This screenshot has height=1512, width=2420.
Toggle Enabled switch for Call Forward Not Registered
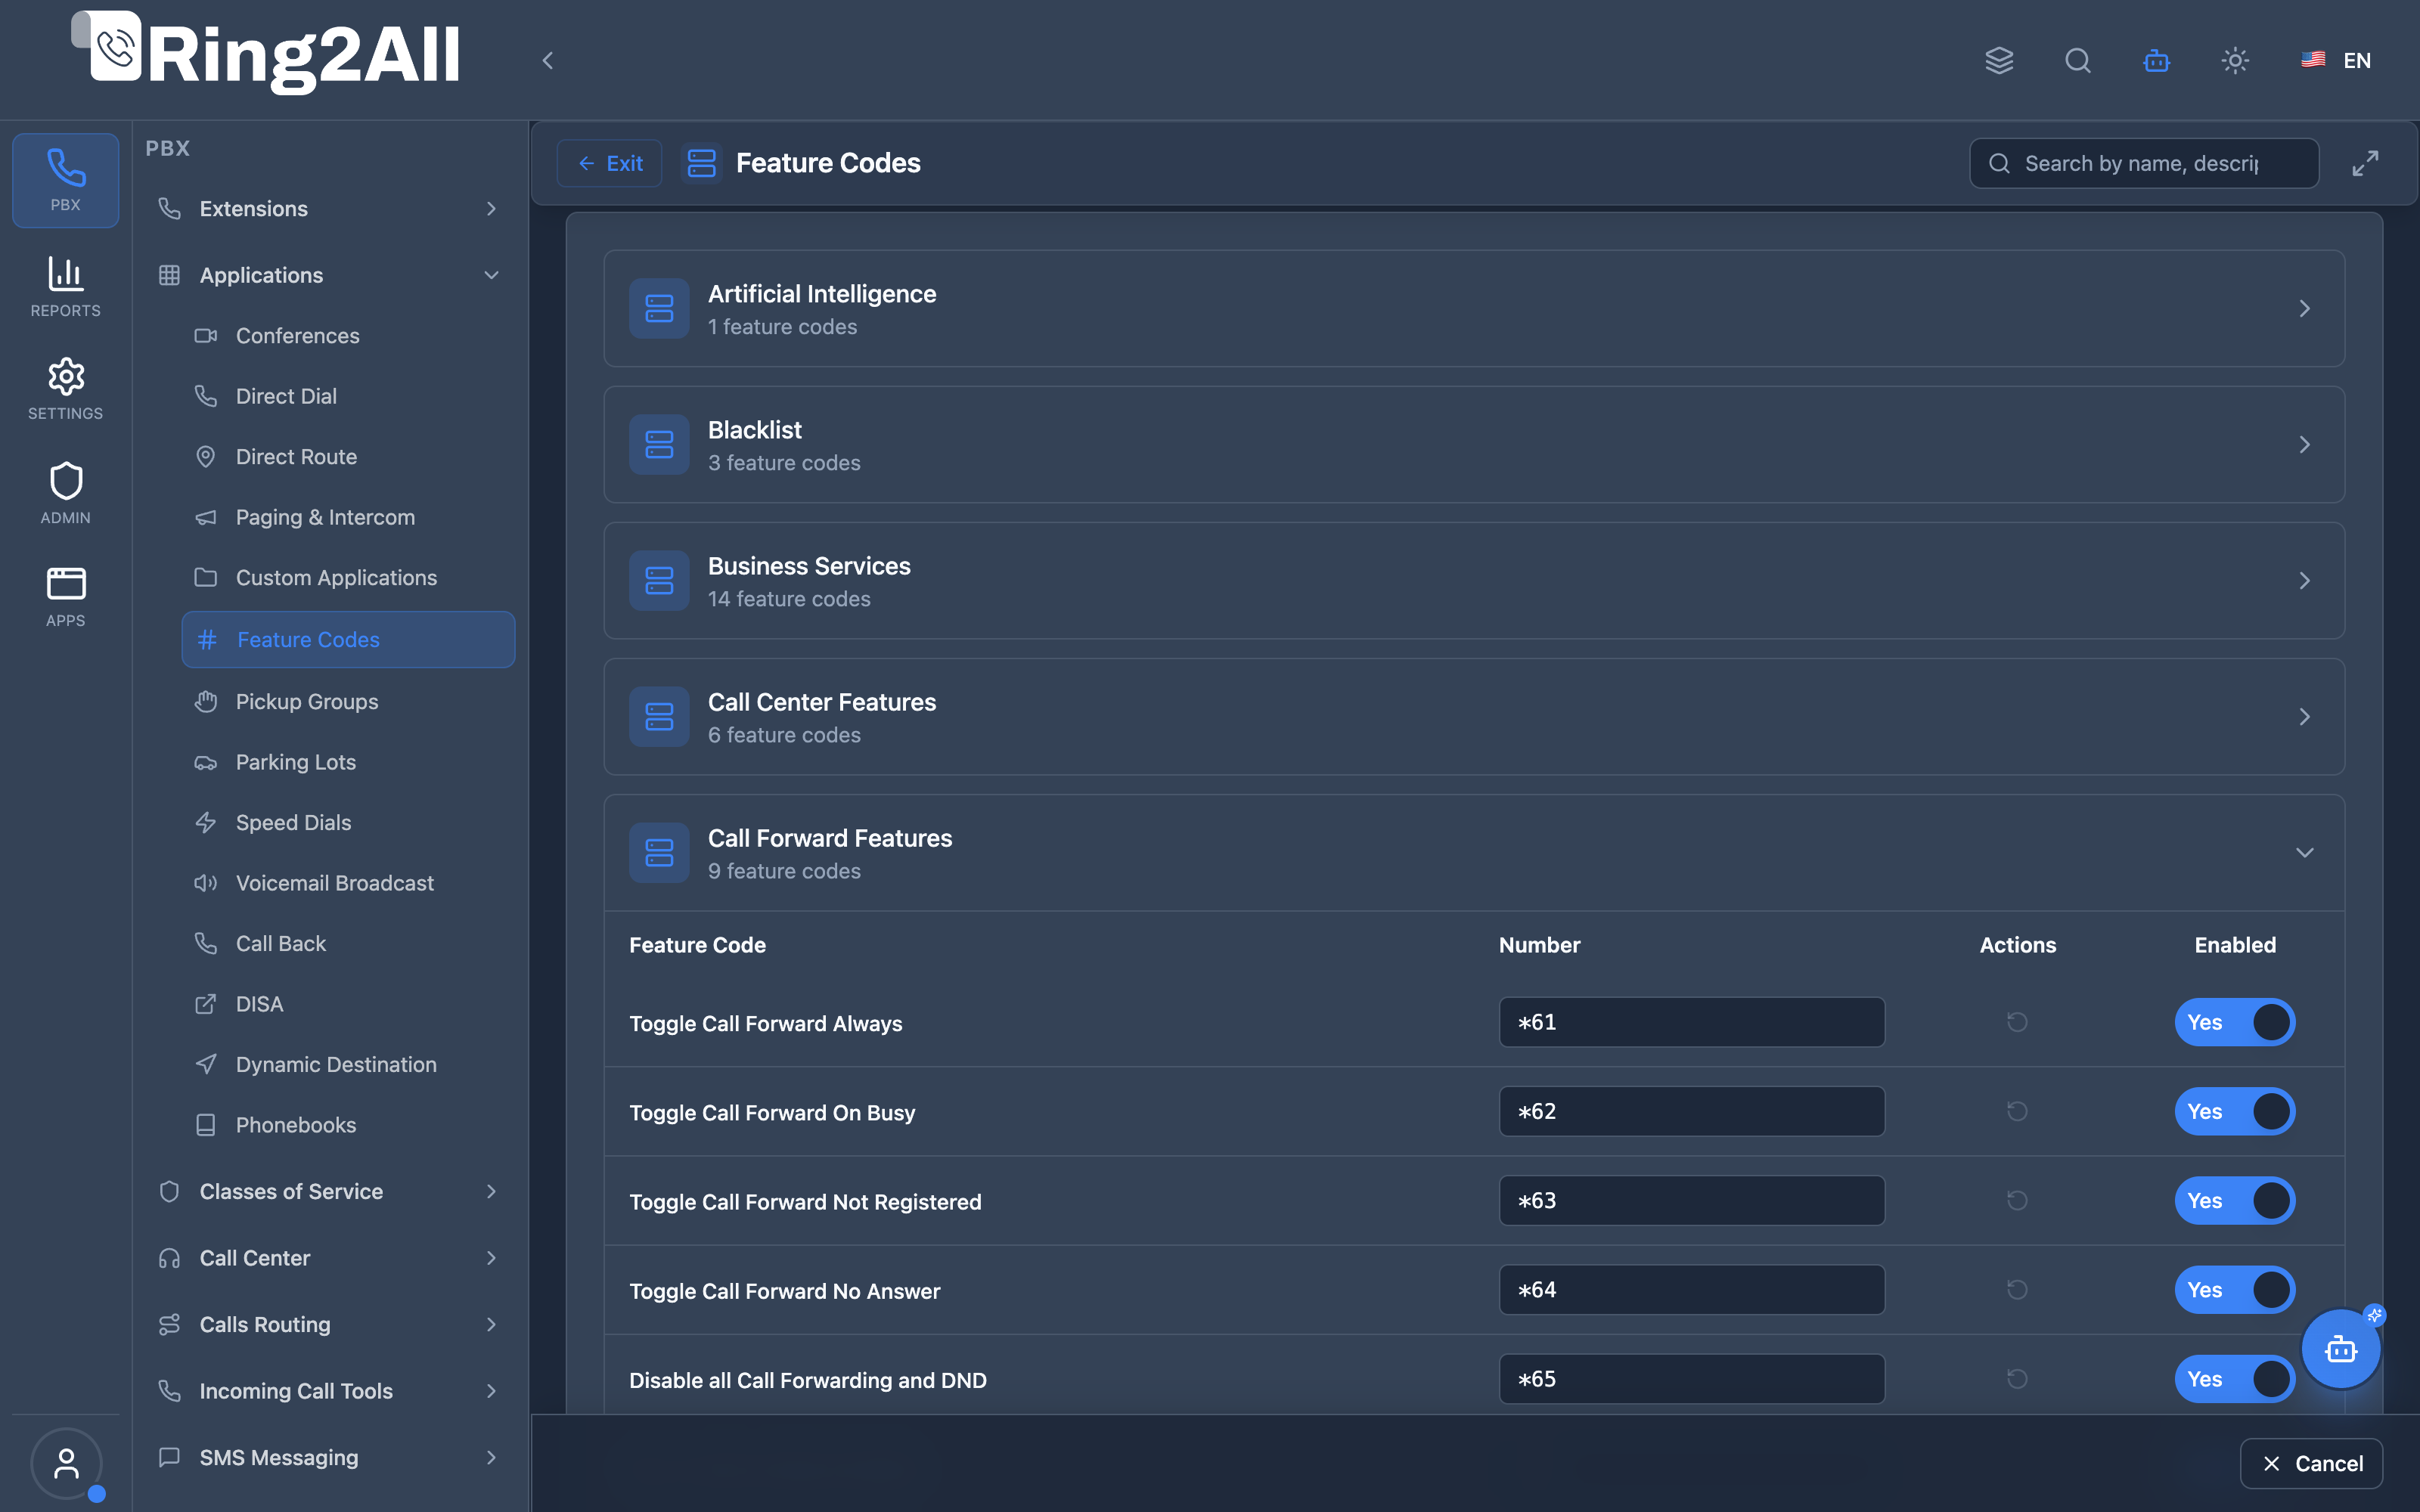click(x=2235, y=1200)
